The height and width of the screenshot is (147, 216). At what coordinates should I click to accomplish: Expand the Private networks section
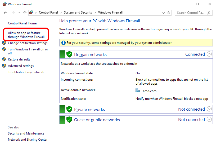coord(209,109)
